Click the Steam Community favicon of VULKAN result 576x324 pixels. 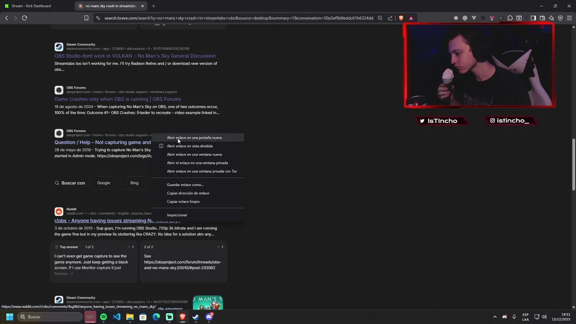(x=59, y=47)
